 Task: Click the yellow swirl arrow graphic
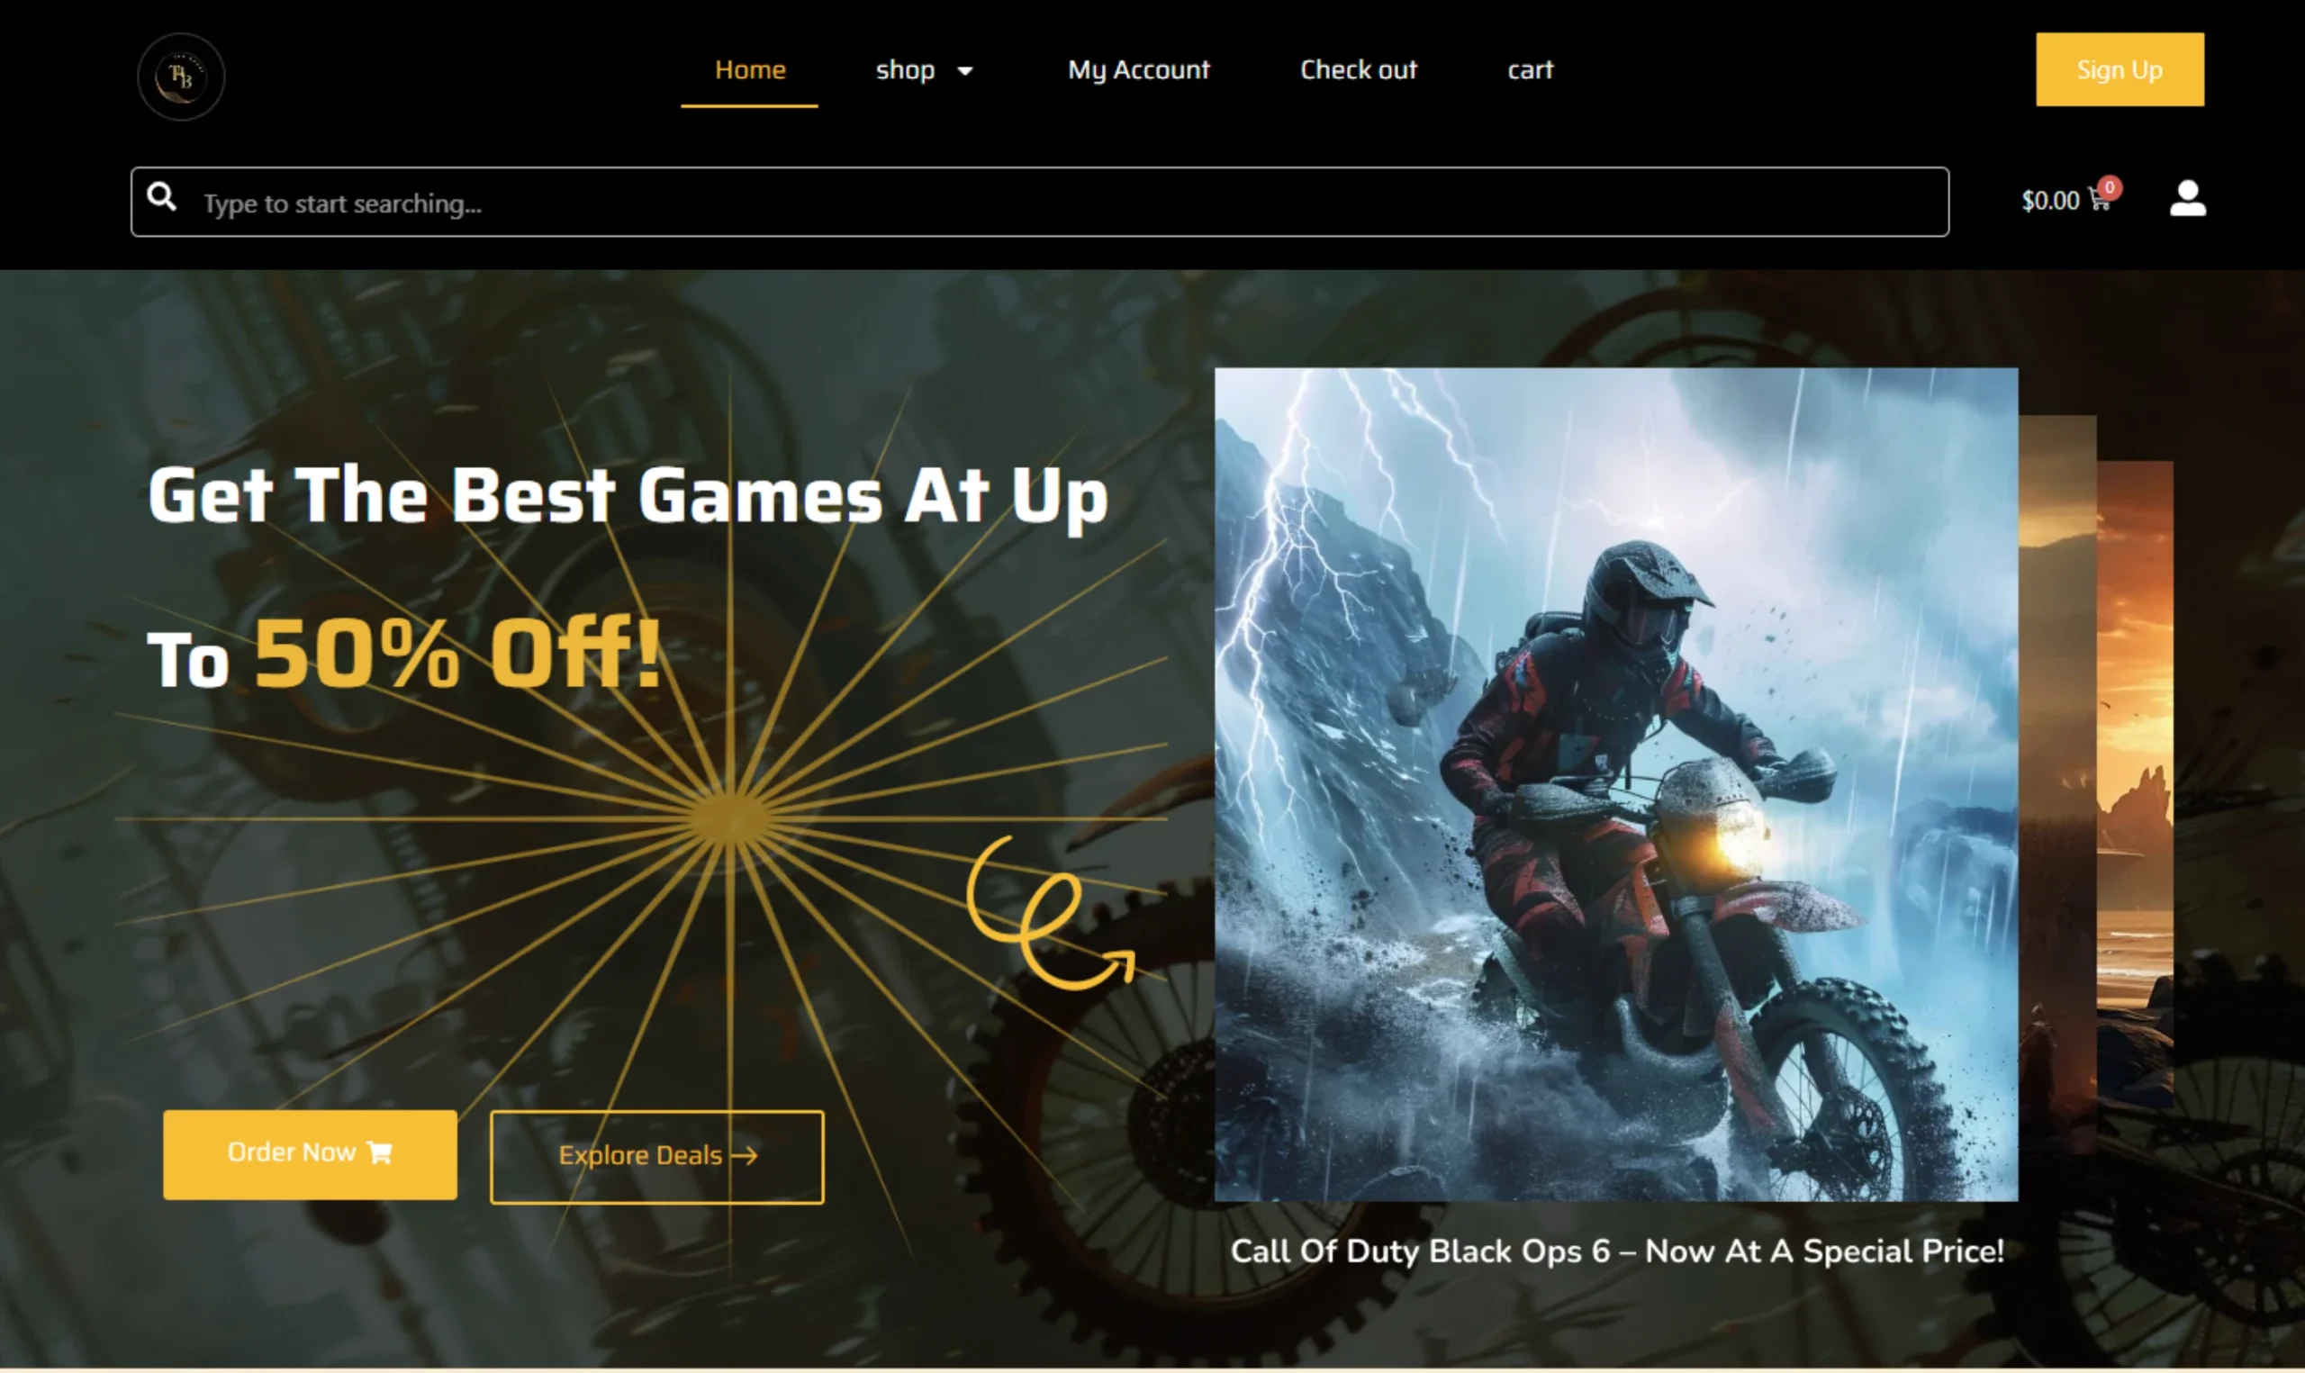pyautogui.click(x=1049, y=914)
